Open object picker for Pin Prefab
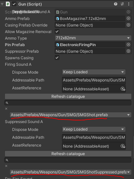The height and width of the screenshot is (179, 134). [x=128, y=45]
